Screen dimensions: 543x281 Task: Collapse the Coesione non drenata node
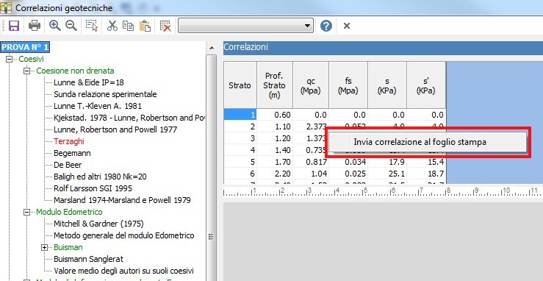(26, 71)
